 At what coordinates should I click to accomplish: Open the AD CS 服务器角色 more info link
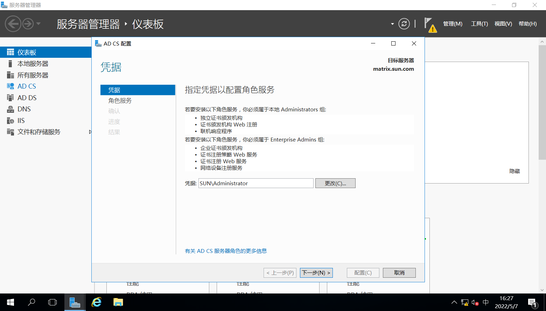(226, 251)
